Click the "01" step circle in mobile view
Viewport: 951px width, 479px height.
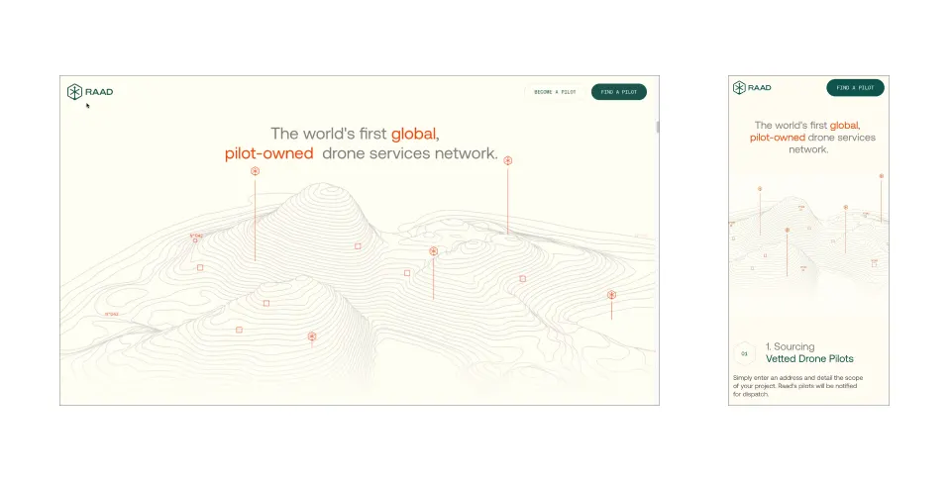click(744, 353)
